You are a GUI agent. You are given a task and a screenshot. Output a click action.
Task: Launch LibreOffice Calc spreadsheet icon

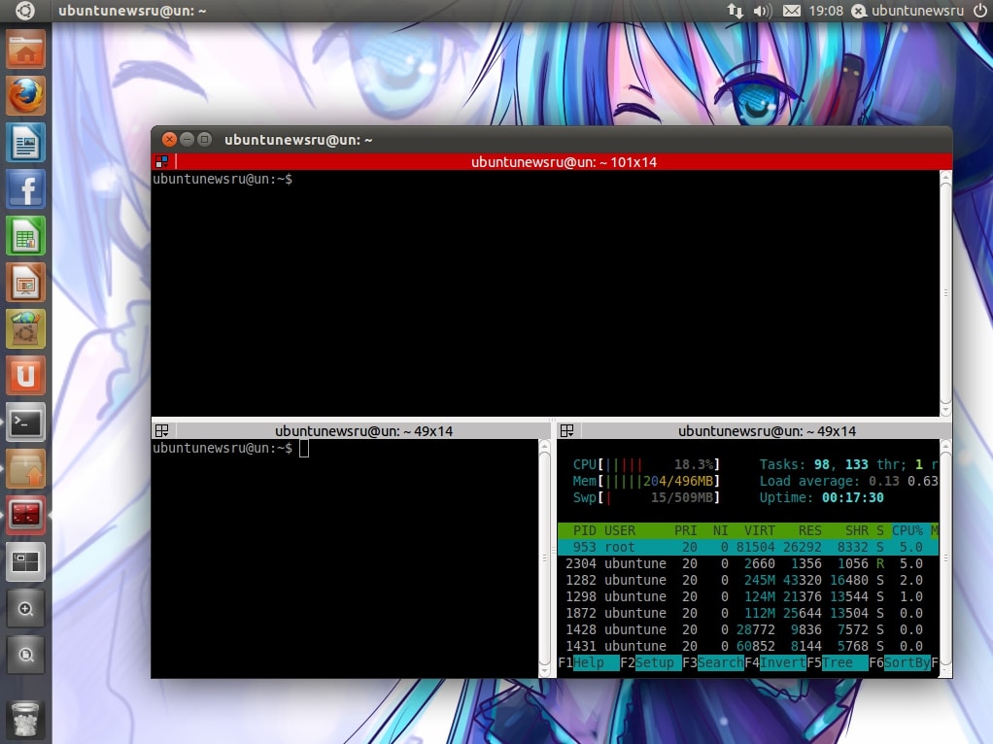pos(26,236)
